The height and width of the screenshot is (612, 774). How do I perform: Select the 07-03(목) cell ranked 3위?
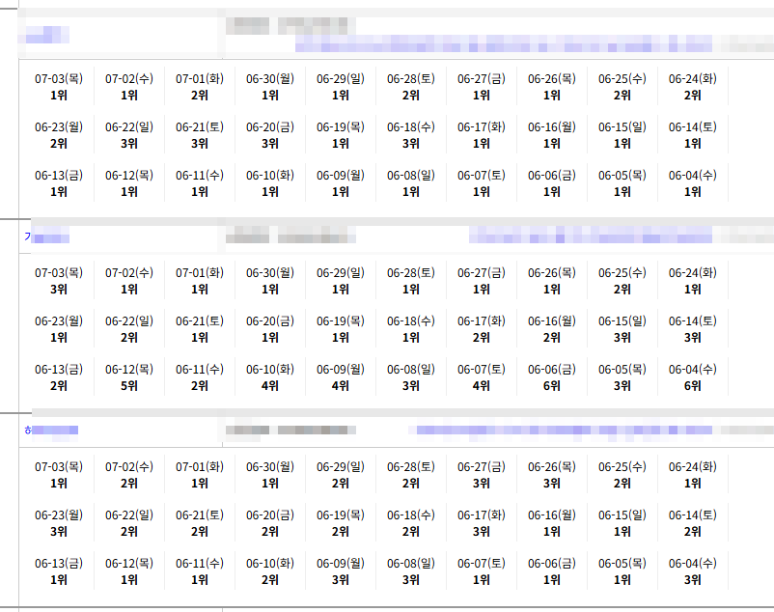point(59,281)
